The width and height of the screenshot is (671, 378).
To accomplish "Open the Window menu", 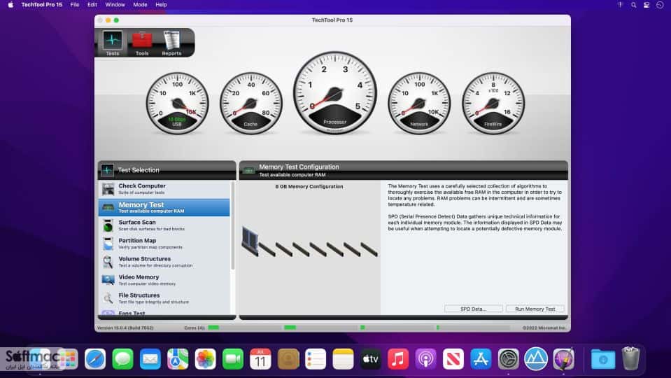I will coord(115,5).
